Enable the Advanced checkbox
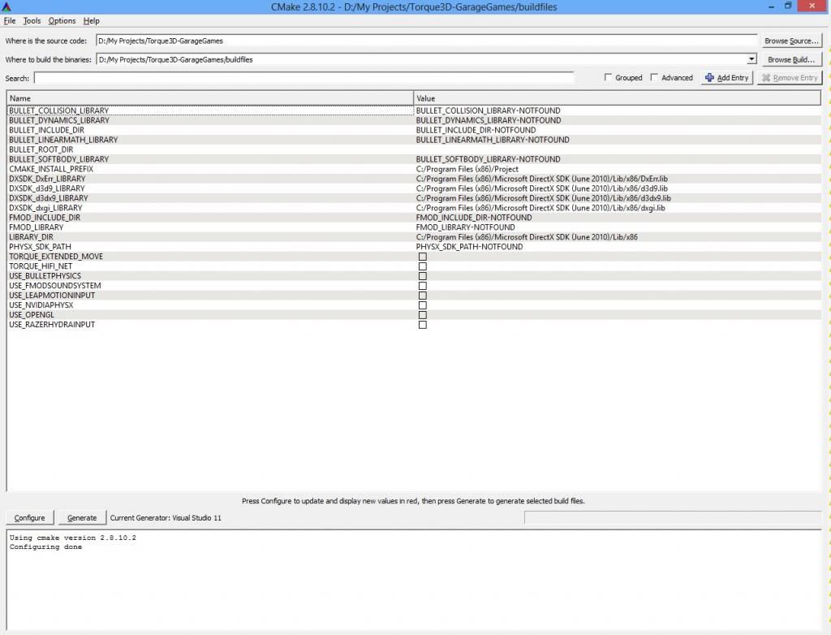The width and height of the screenshot is (831, 635). coord(655,78)
